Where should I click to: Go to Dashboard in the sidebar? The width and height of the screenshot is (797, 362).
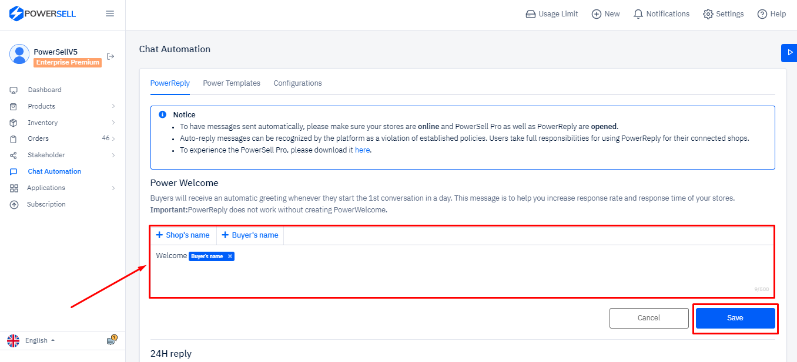click(45, 90)
